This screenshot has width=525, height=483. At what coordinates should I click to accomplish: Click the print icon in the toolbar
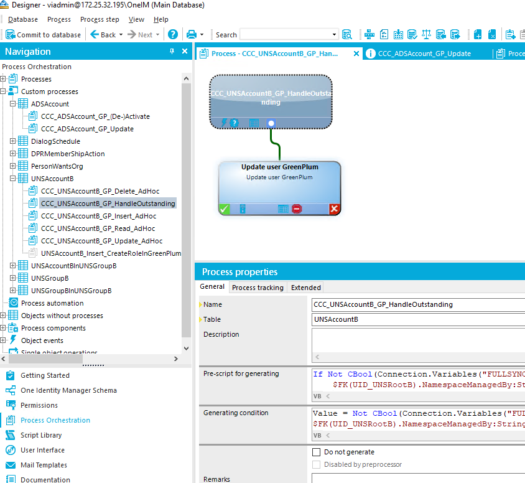coord(192,34)
